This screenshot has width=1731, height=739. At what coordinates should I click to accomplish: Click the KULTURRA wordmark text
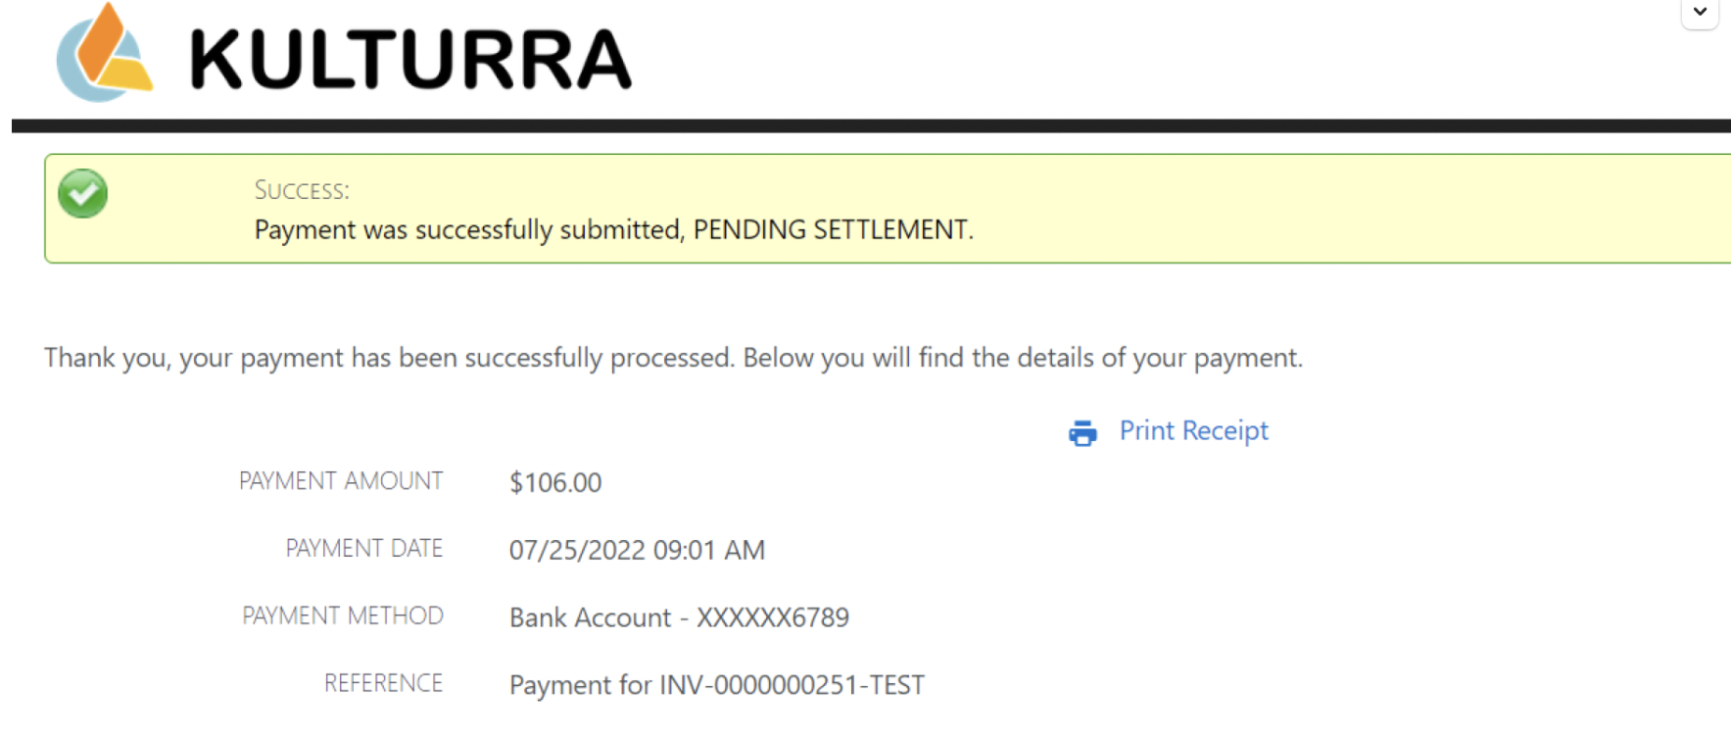click(x=410, y=60)
